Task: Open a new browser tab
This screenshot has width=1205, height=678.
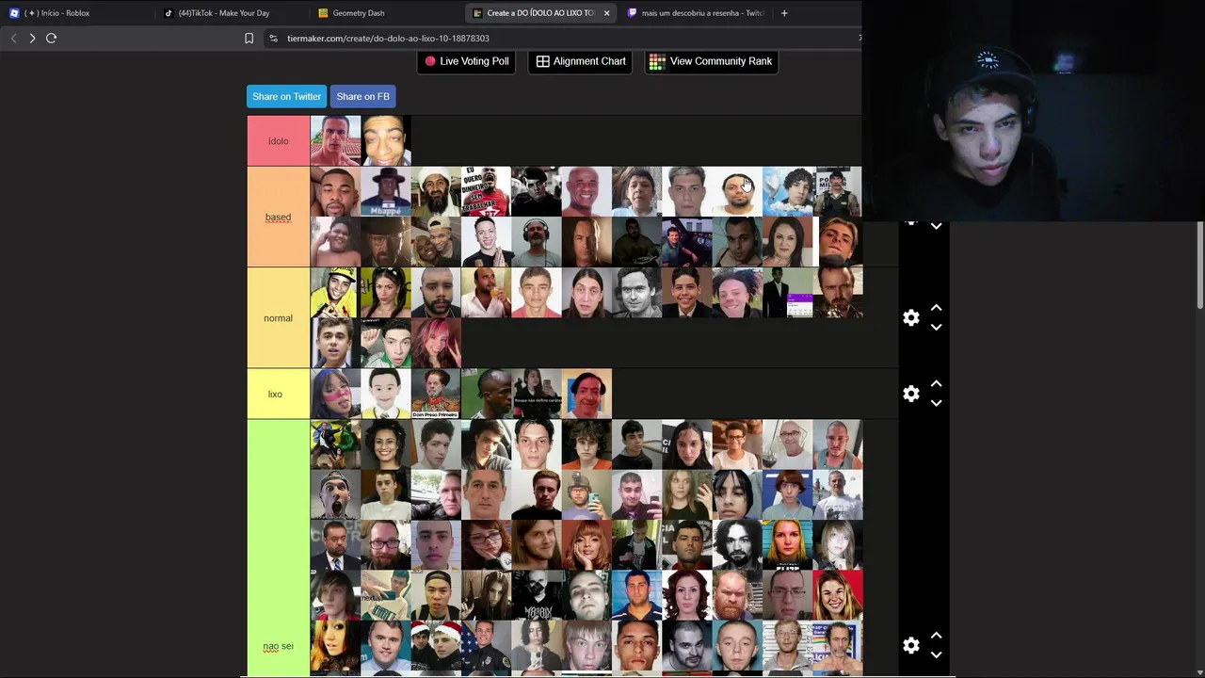Action: [783, 13]
